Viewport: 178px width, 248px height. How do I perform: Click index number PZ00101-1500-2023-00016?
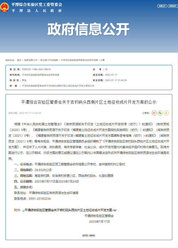(x=36, y=69)
